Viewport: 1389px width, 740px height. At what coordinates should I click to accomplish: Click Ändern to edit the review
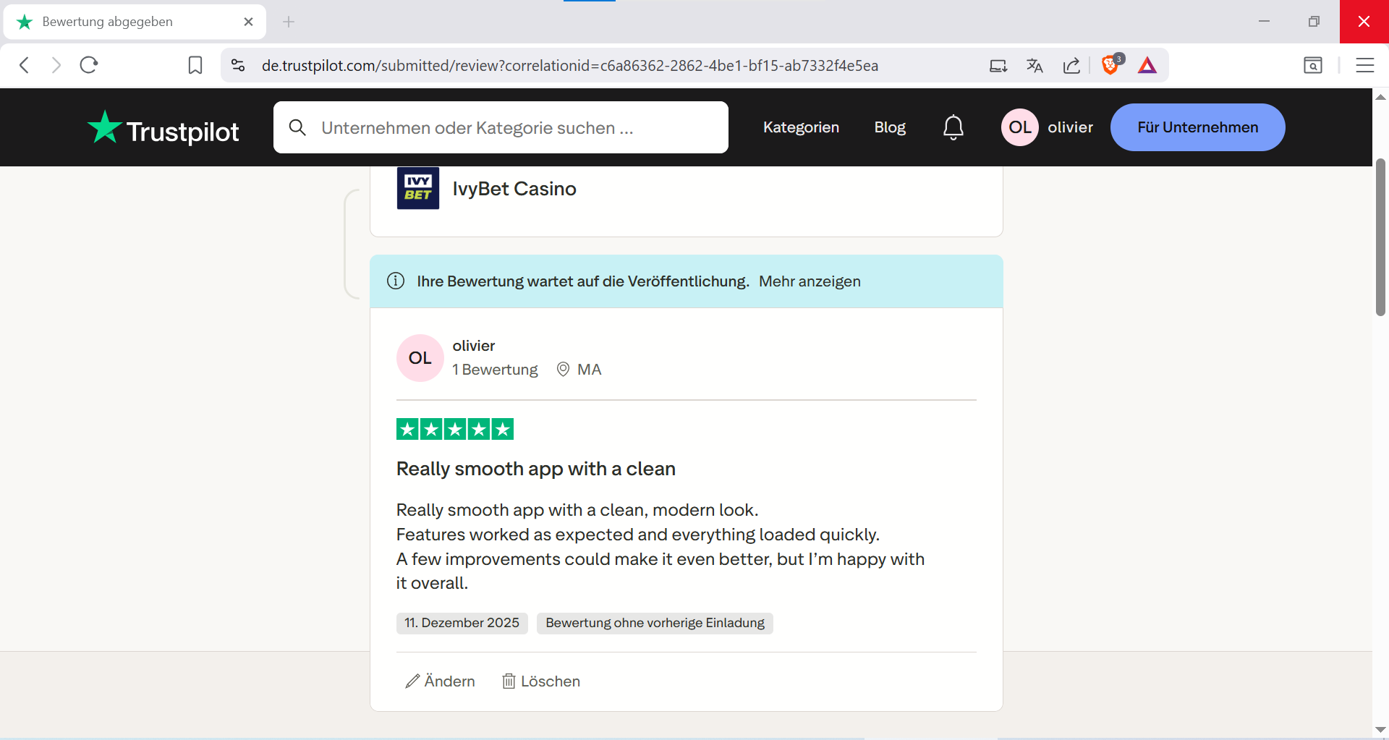[x=440, y=681]
